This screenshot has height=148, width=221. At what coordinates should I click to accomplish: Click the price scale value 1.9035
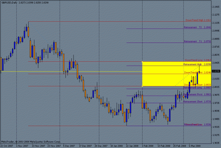(216, 143)
